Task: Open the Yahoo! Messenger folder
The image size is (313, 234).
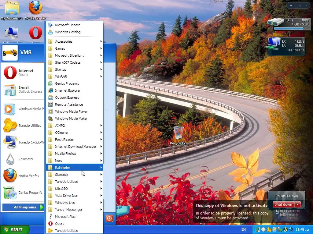Action: tap(75, 210)
